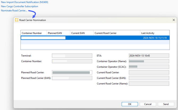Open New Cargo Controller Subscription link
The image size is (178, 110).
pyautogui.click(x=19, y=6)
